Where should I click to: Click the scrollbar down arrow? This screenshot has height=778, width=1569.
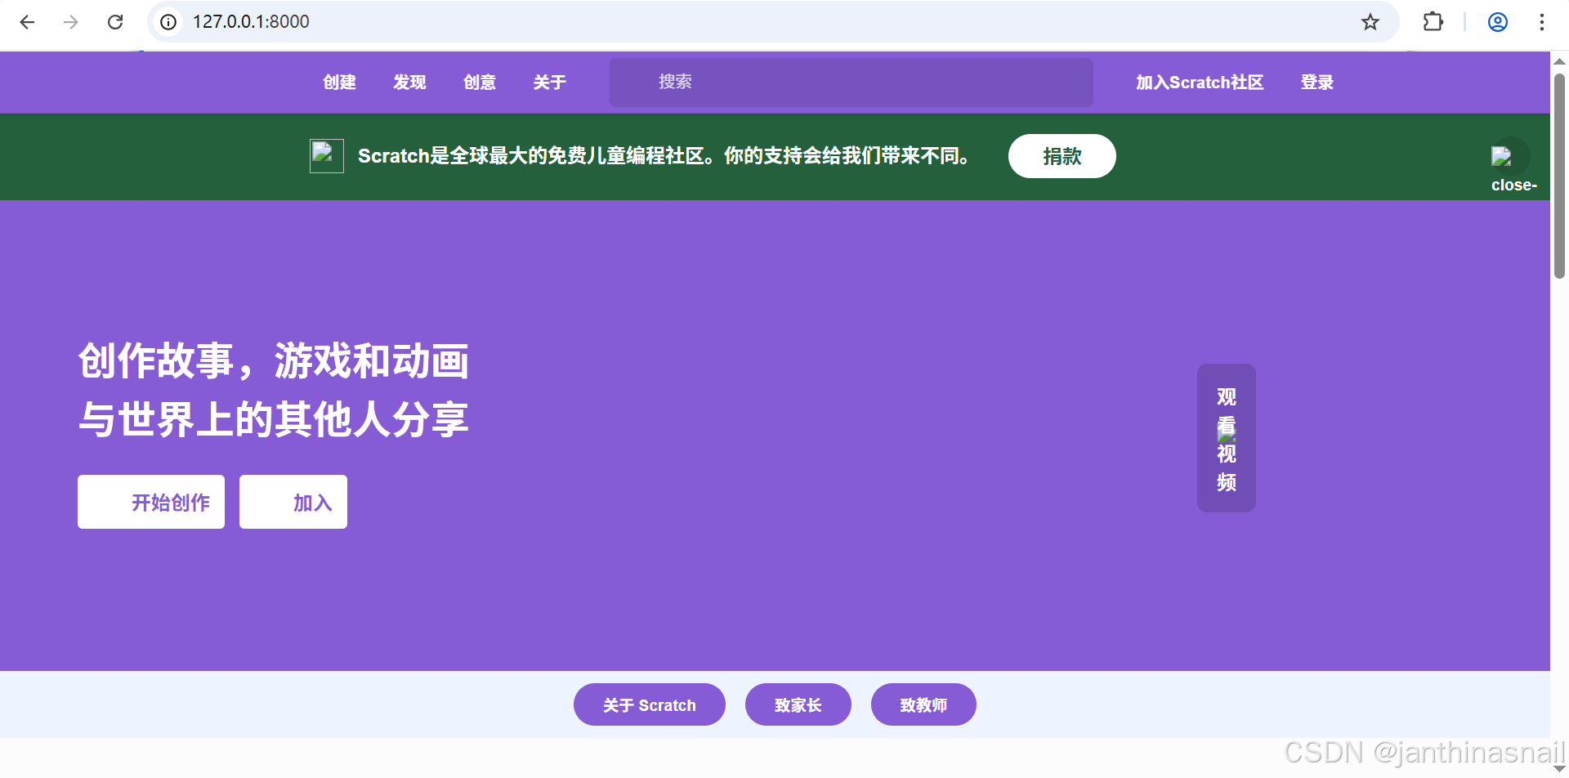coord(1559,768)
